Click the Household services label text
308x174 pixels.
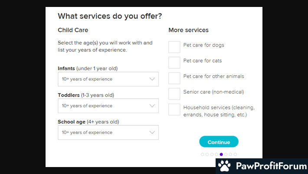pyautogui.click(x=219, y=111)
